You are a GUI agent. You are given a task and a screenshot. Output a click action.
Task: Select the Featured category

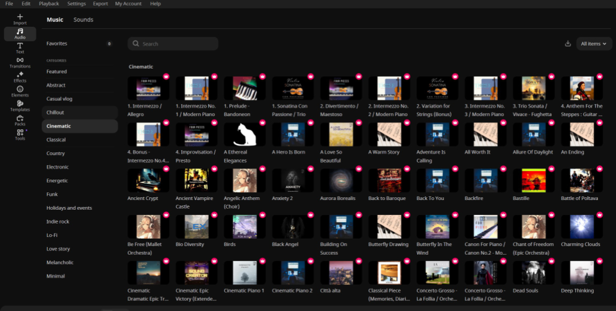pos(80,71)
